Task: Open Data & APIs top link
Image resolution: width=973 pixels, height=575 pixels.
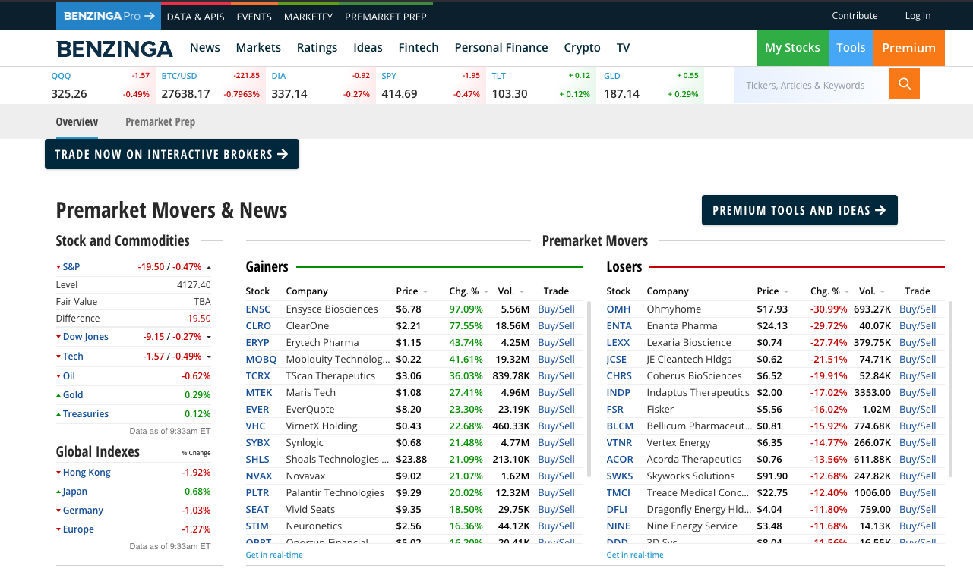Action: [195, 17]
